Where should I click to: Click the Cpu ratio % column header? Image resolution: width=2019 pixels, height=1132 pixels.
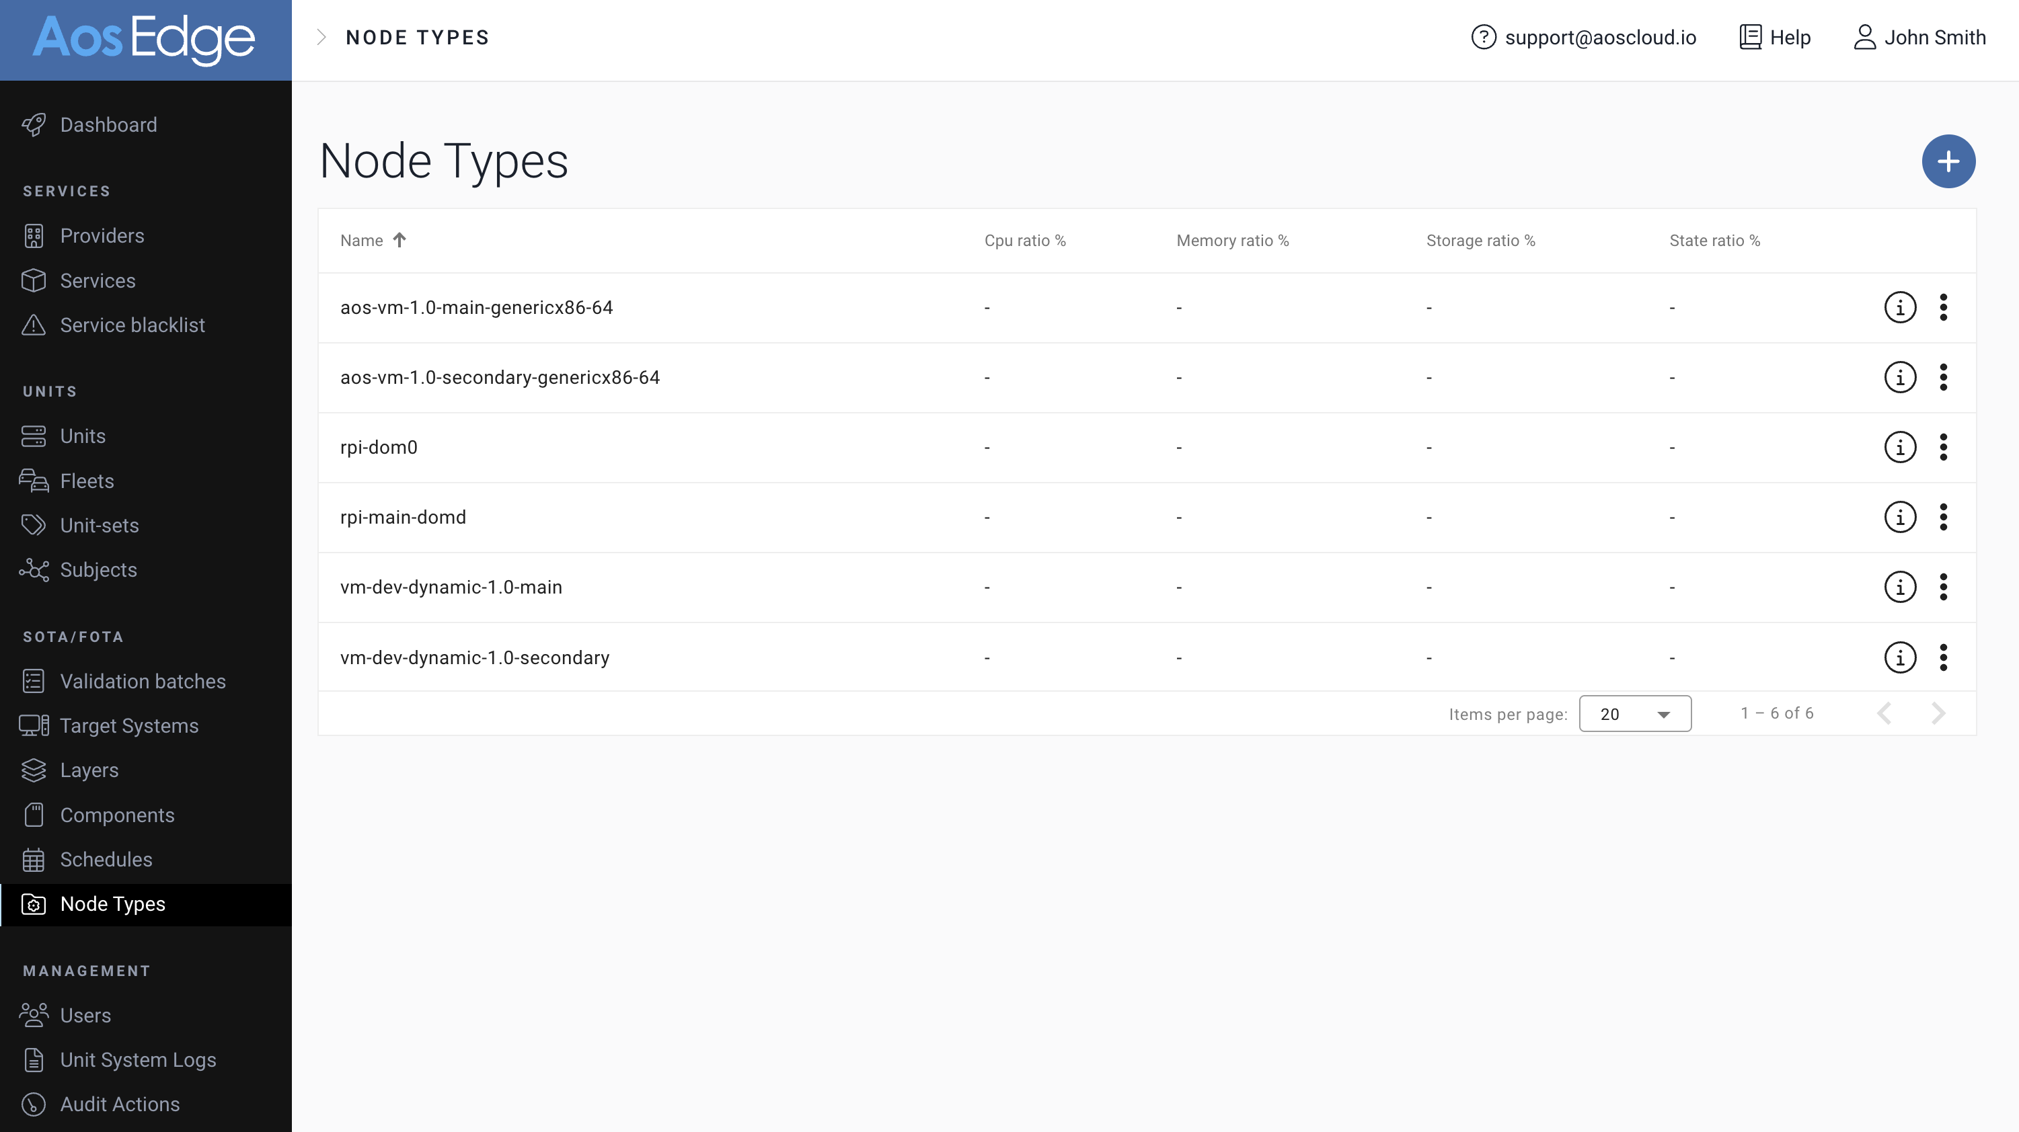(x=1025, y=241)
